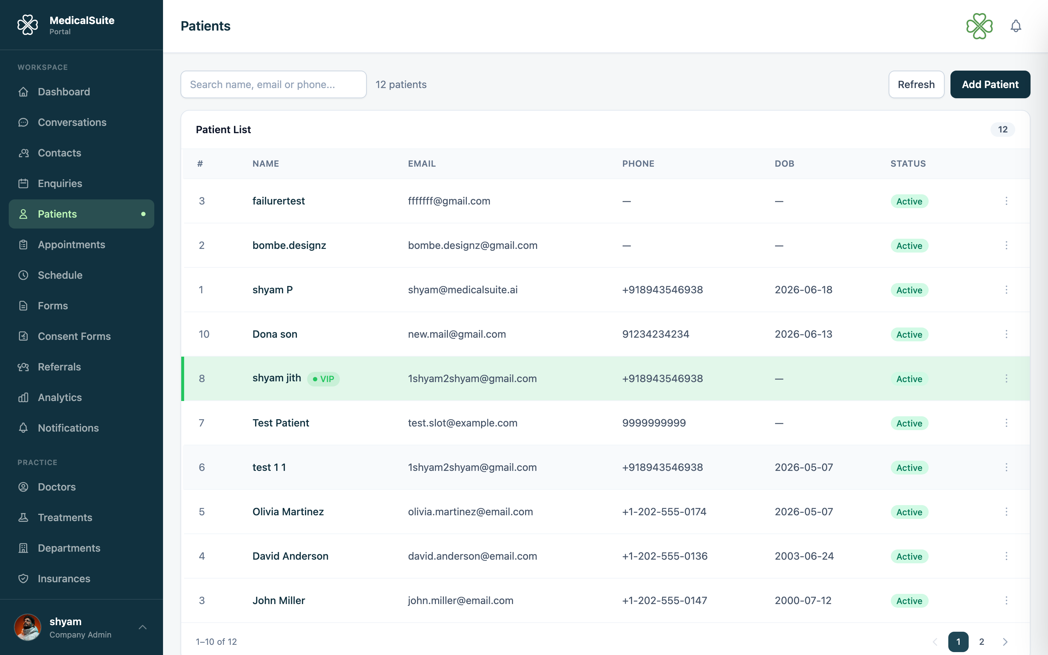Click the Add Patient button
1048x655 pixels.
(x=990, y=84)
